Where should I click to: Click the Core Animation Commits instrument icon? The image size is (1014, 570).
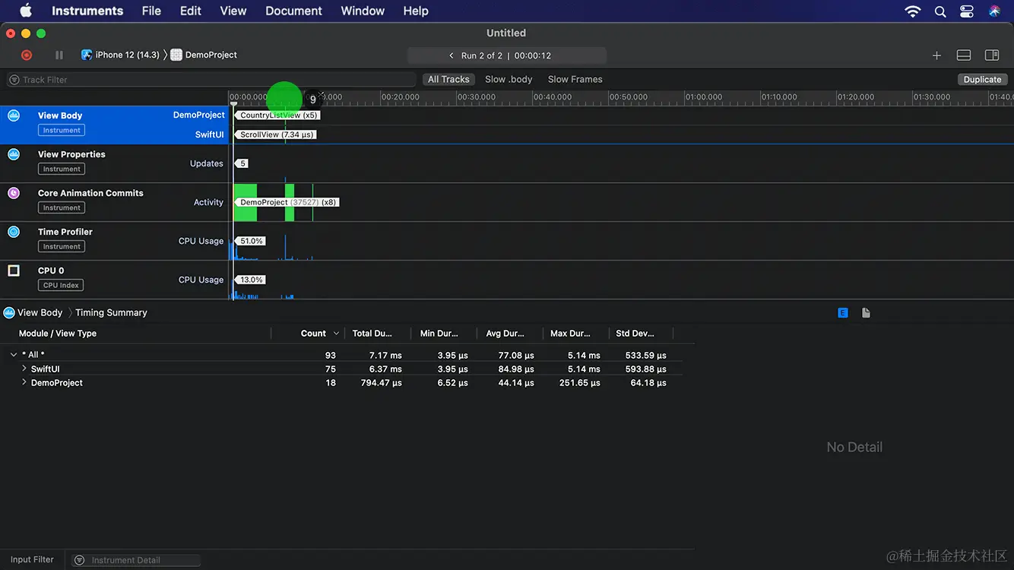coord(14,193)
